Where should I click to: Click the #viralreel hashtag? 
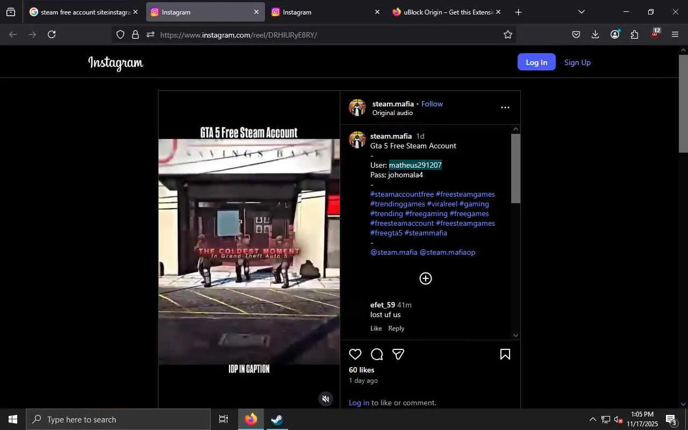[x=442, y=204]
